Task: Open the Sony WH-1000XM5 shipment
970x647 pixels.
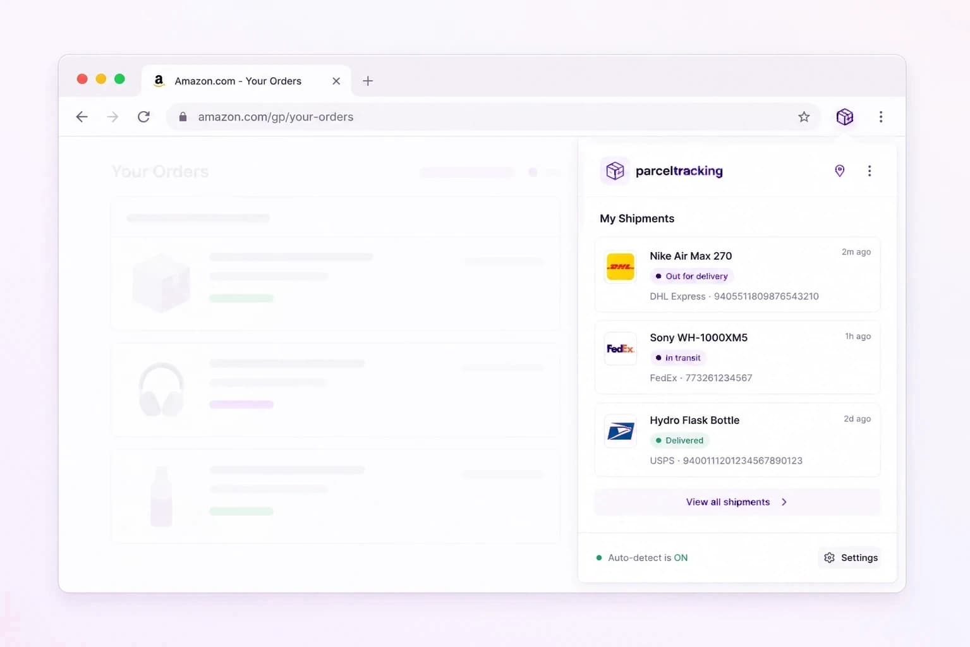Action: coord(737,357)
